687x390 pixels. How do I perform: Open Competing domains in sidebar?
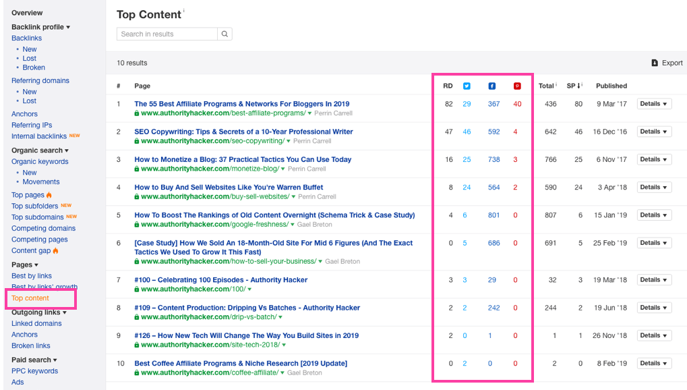(43, 228)
